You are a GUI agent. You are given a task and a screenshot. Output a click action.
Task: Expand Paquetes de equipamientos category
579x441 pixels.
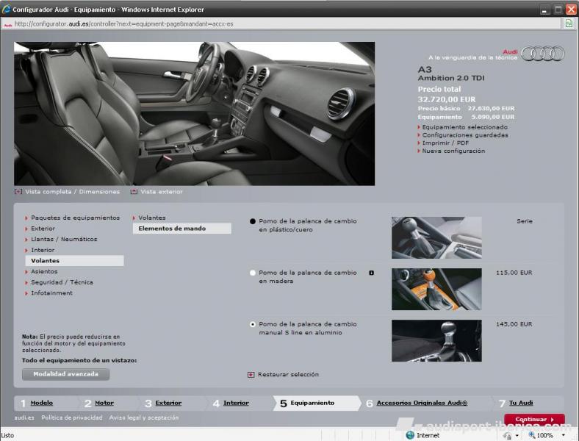[75, 218]
